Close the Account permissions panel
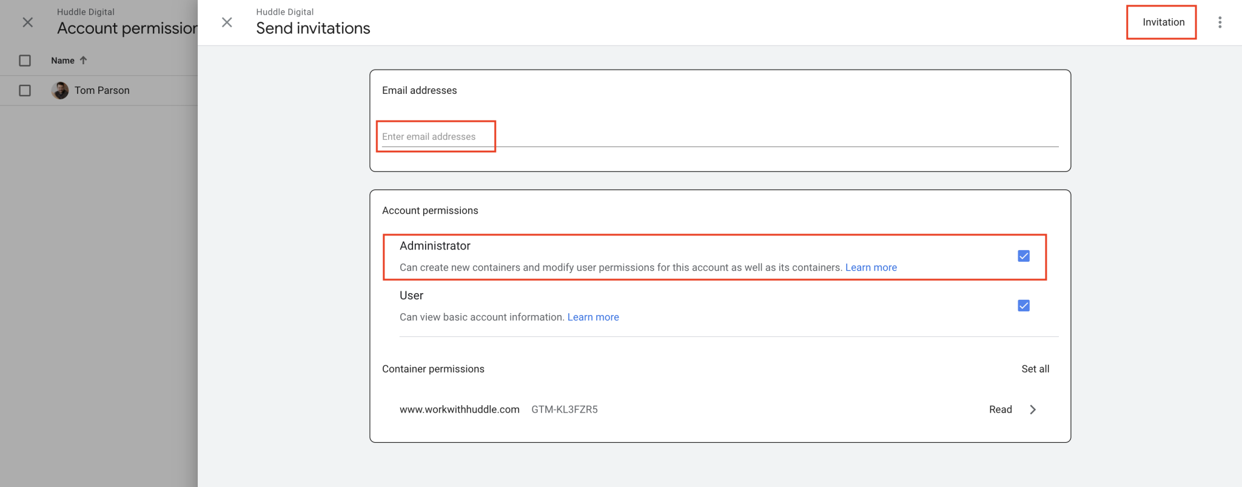 pos(28,22)
